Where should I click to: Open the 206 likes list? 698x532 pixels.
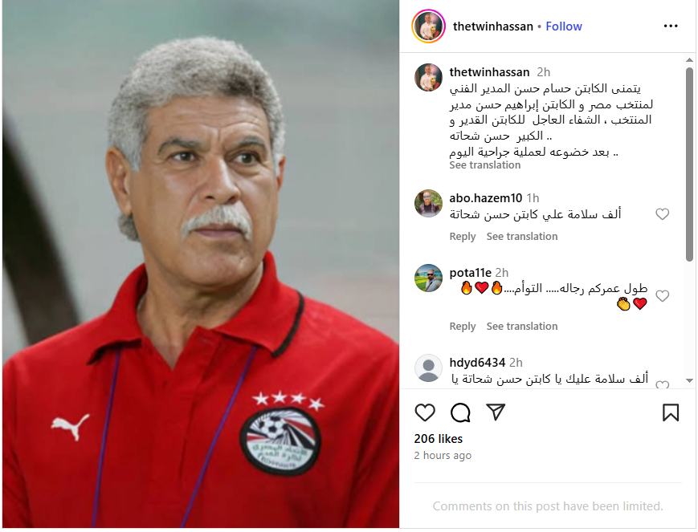tap(438, 439)
